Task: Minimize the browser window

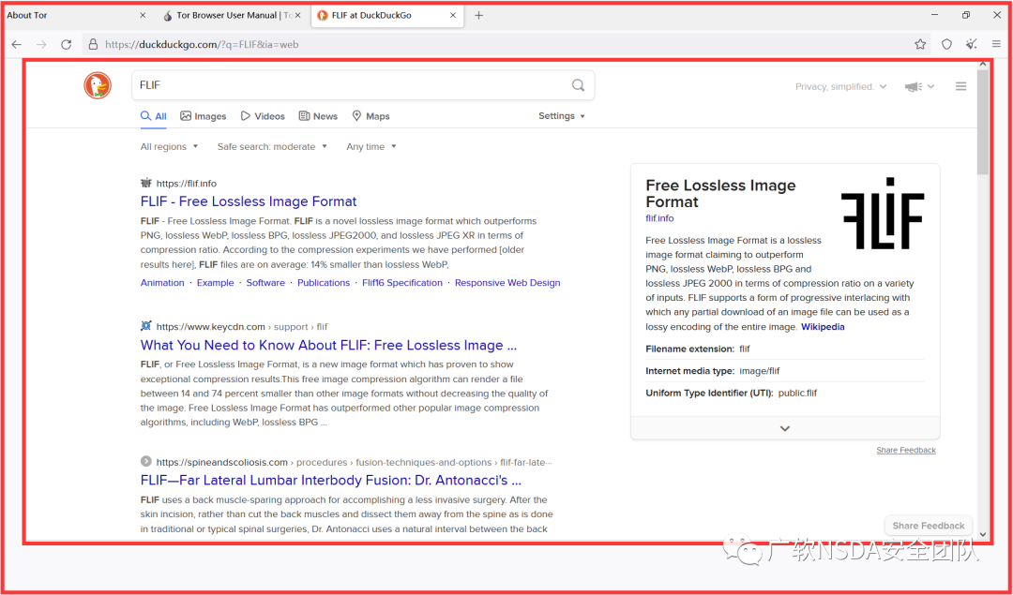Action: pos(935,15)
